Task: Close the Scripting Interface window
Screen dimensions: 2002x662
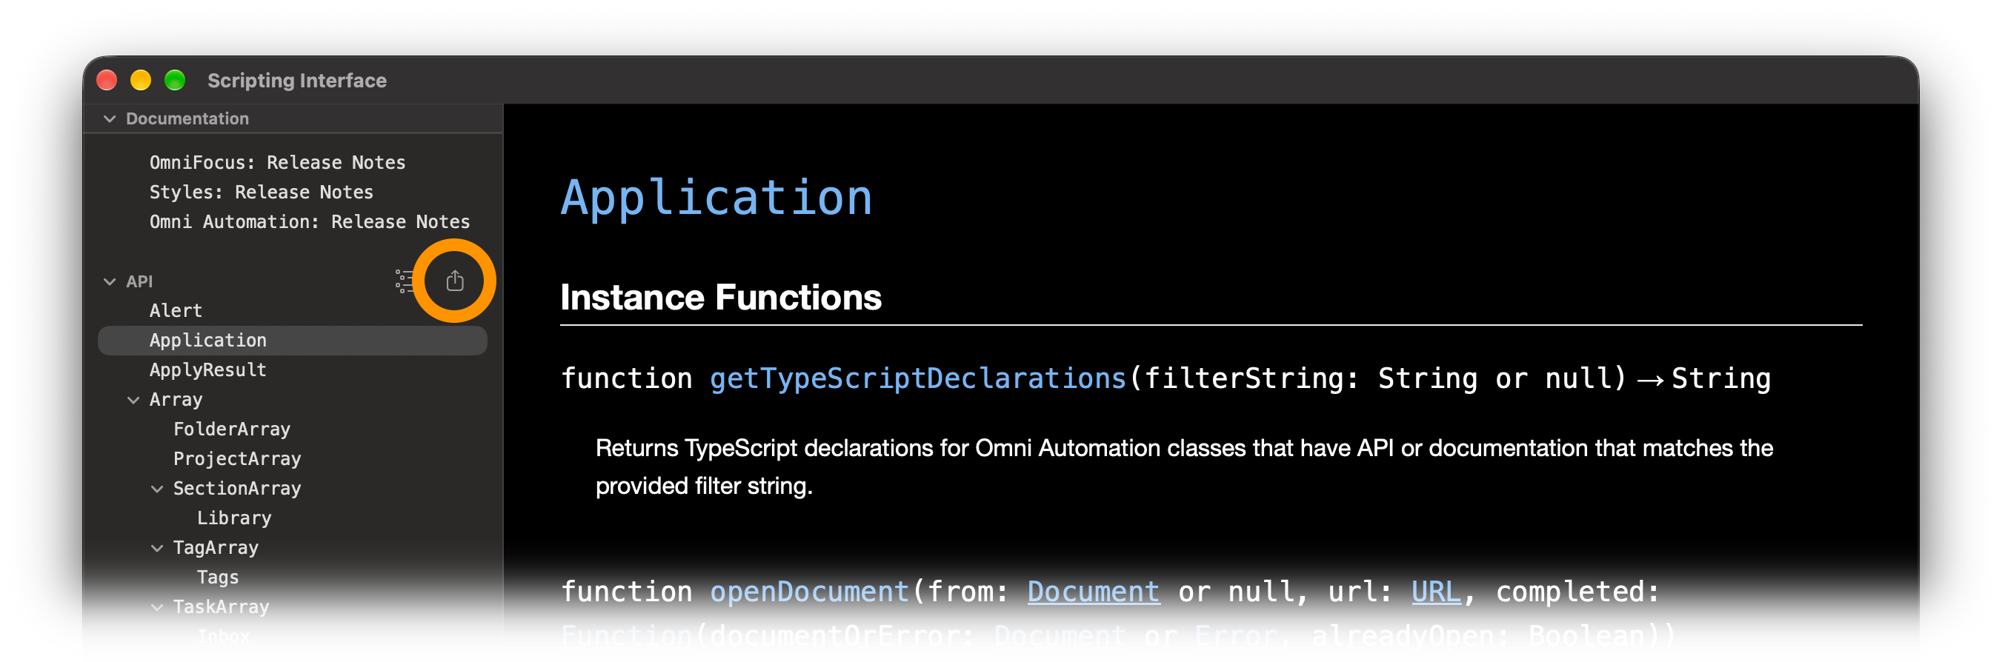Action: 107,80
